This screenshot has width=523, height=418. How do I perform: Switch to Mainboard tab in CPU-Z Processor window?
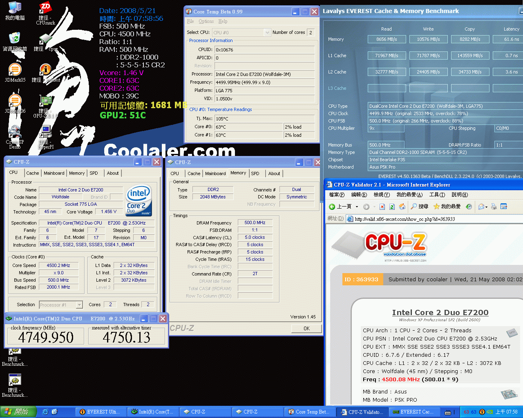coord(54,173)
